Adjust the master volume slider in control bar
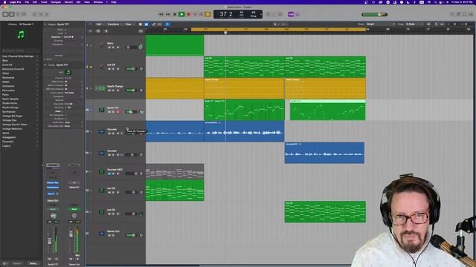This screenshot has width=476, height=267. click(375, 14)
